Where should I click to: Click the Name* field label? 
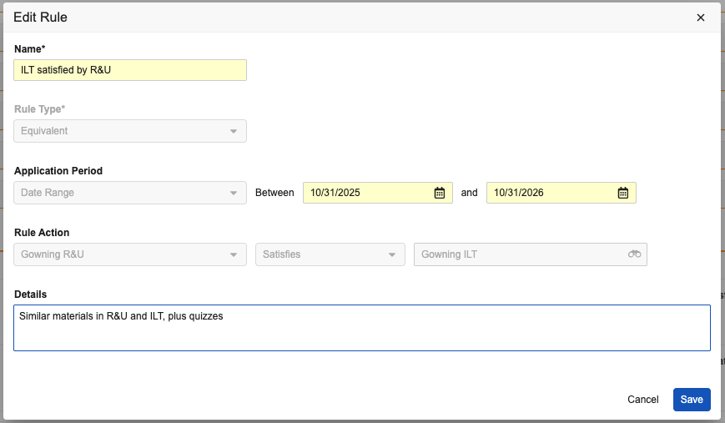pyautogui.click(x=29, y=49)
